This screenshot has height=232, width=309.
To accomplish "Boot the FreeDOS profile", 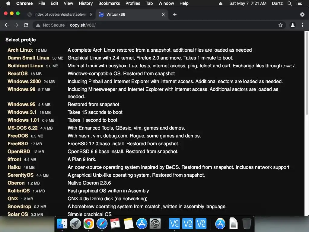I will pos(18,136).
